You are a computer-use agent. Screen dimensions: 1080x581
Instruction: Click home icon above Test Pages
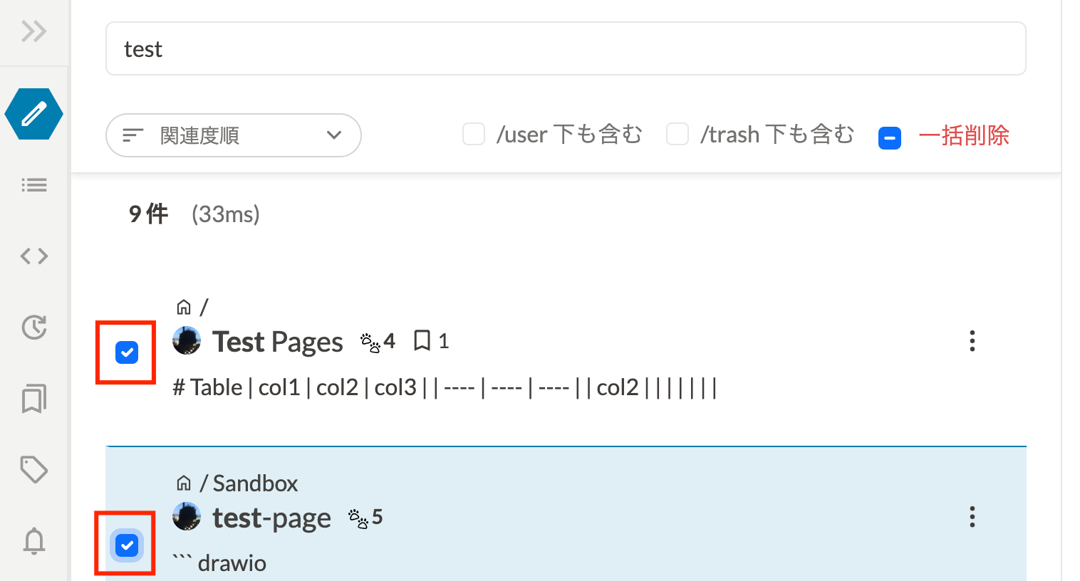point(184,307)
